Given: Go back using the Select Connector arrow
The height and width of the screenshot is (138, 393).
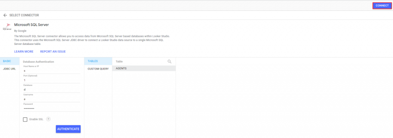Looking at the screenshot, I should 5,15.
